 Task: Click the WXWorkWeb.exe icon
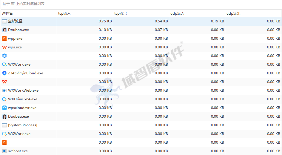4,90
